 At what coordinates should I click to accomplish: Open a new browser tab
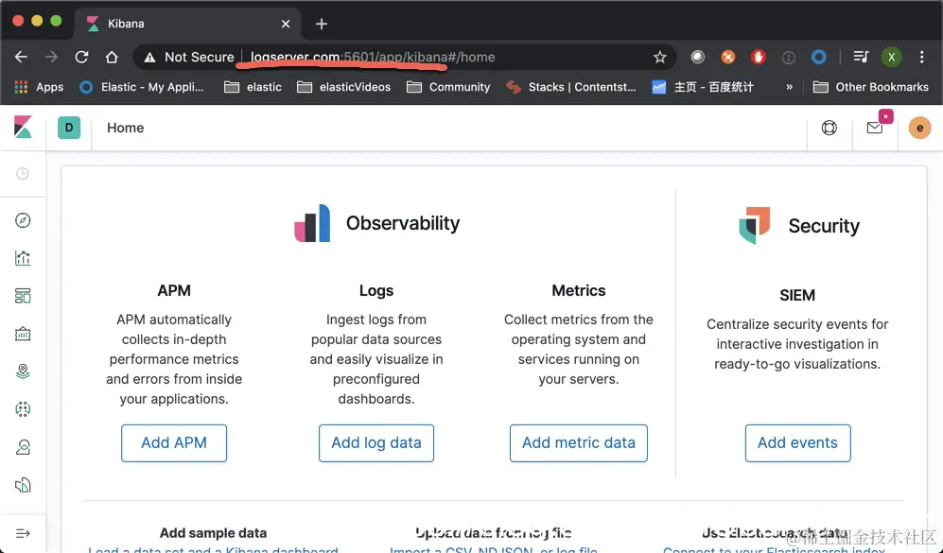322,24
